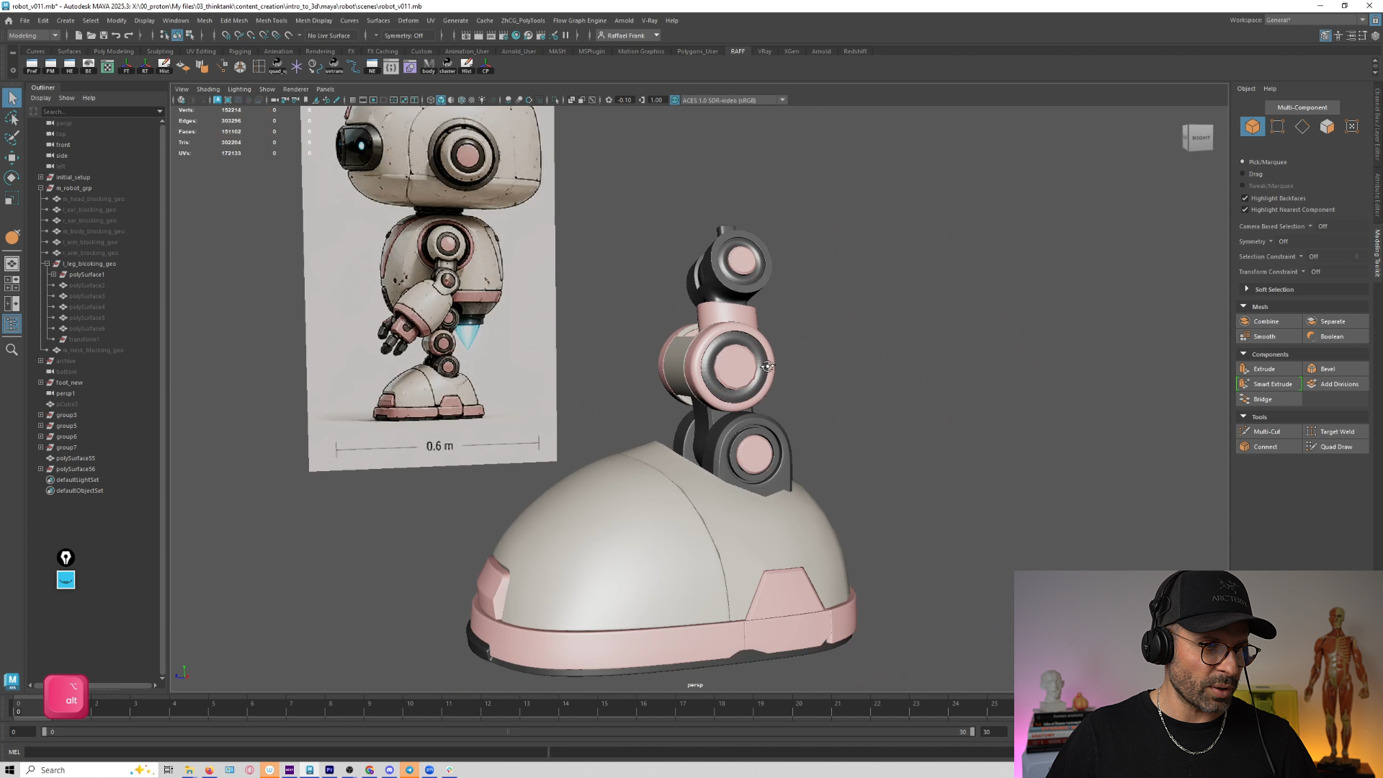Click the Combine mesh button
This screenshot has width=1383, height=778.
pyautogui.click(x=1269, y=321)
